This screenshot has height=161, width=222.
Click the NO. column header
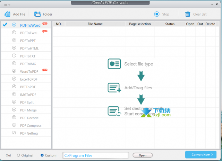[x=59, y=24]
